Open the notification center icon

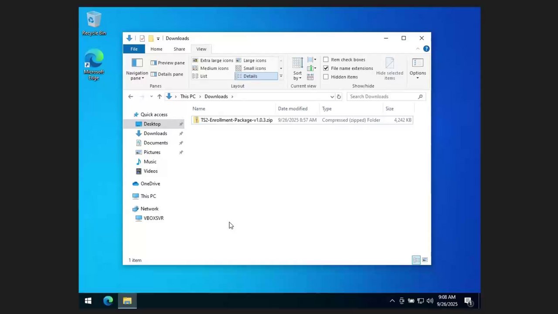coord(468,300)
